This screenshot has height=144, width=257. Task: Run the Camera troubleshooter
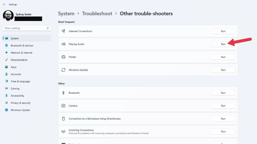click(x=223, y=106)
